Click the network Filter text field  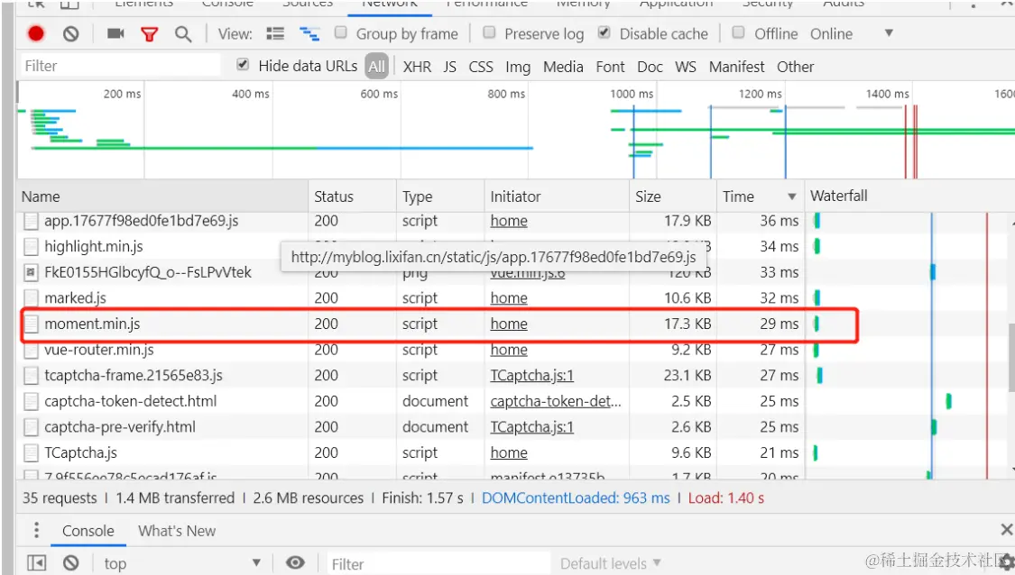120,66
